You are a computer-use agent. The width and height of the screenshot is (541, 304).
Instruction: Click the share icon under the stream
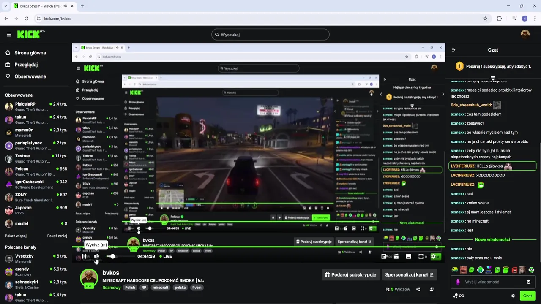coord(418,289)
